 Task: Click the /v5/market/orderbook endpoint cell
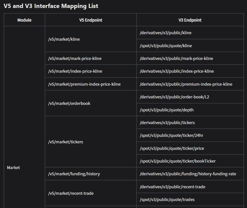(x=69, y=103)
